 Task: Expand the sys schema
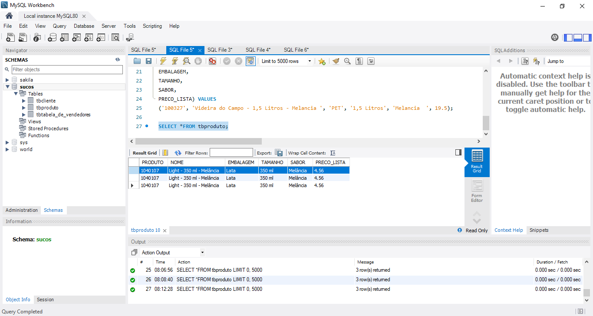tap(7, 142)
